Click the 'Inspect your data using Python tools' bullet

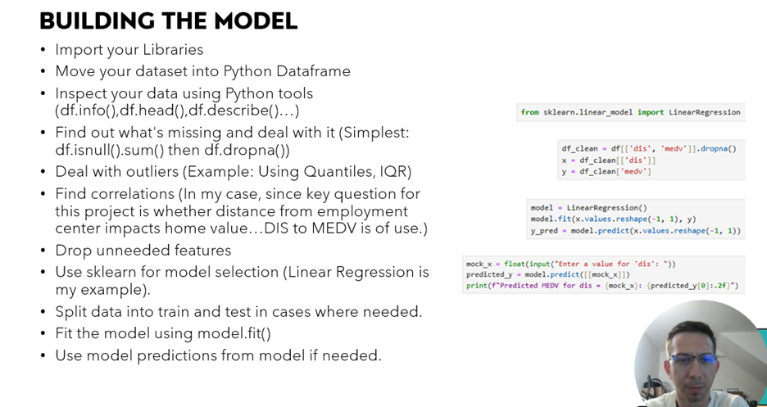click(184, 102)
